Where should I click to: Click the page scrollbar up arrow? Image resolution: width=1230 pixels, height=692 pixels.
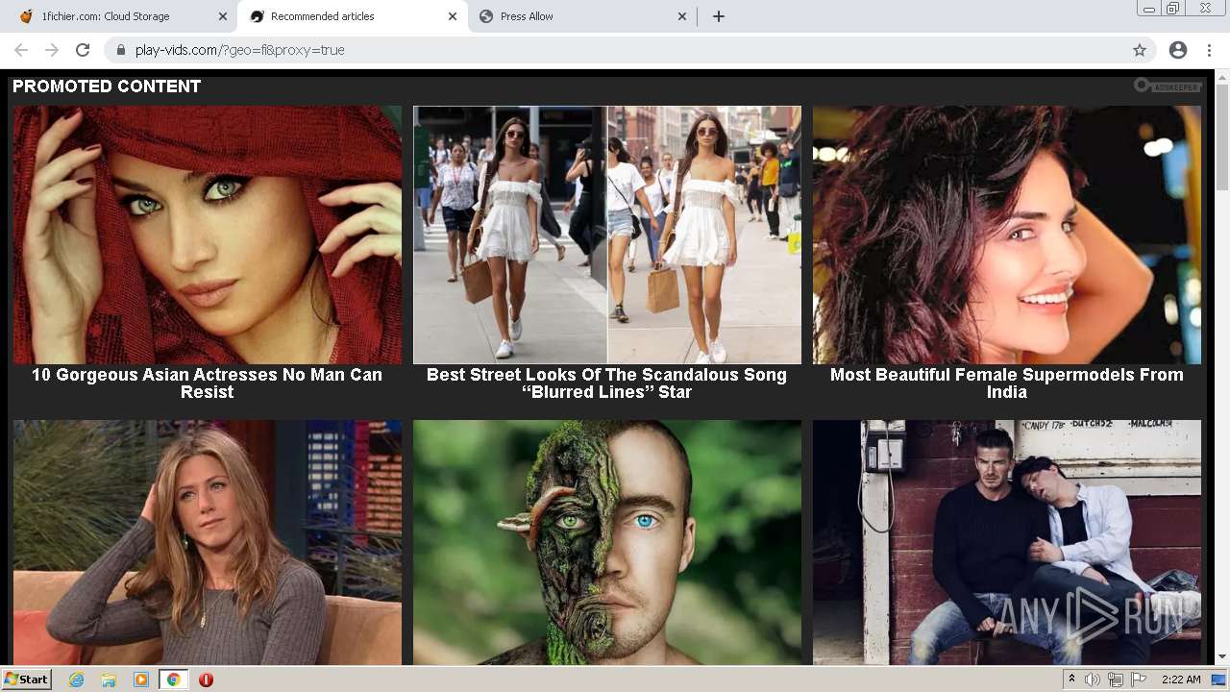pos(1221,77)
